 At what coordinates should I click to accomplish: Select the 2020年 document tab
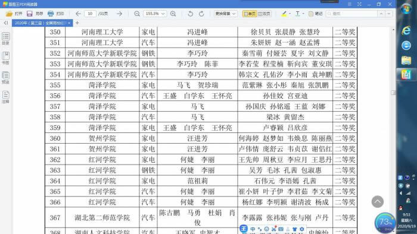pos(39,23)
